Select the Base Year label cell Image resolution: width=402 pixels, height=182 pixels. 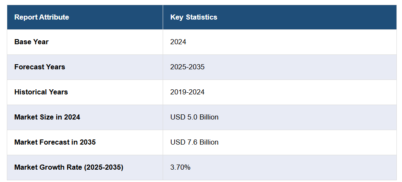pyautogui.click(x=32, y=42)
